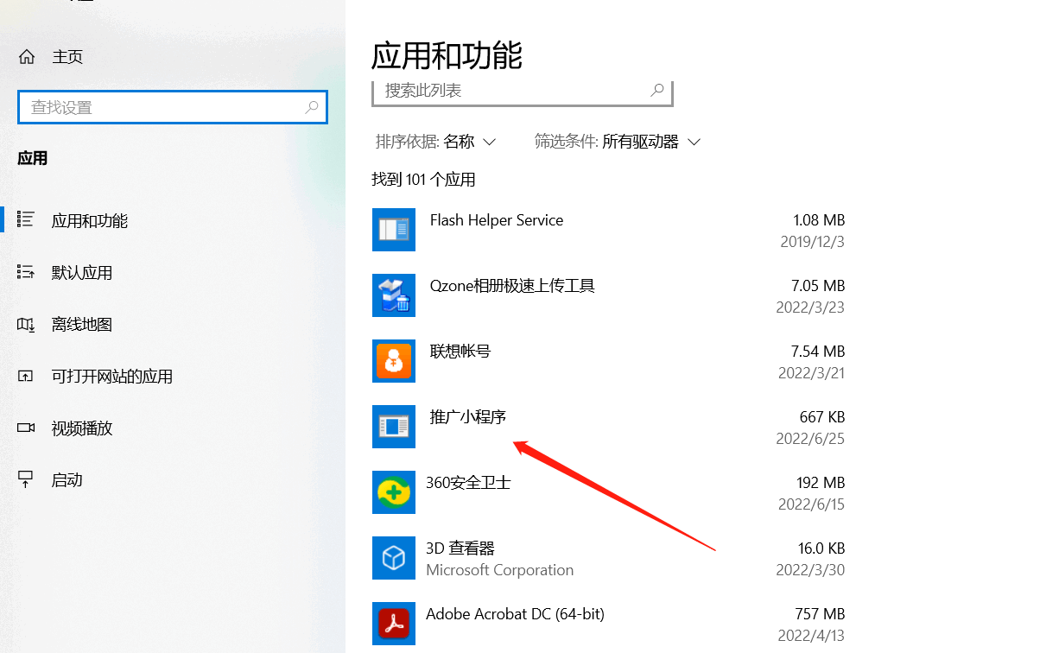The height and width of the screenshot is (653, 1059).
Task: Select the 3D 查看器 app entry
Action: pyautogui.click(x=609, y=558)
